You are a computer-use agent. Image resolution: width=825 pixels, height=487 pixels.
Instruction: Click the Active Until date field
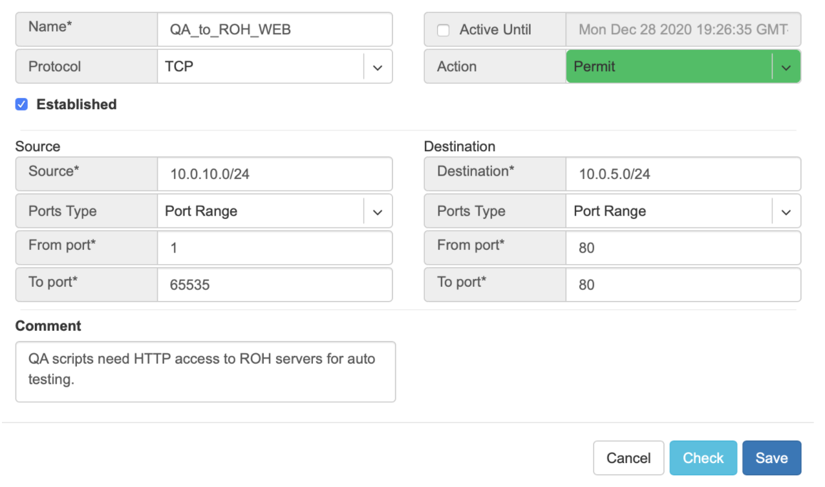tap(683, 30)
